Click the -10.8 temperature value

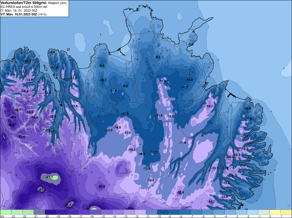pyautogui.click(x=190, y=80)
